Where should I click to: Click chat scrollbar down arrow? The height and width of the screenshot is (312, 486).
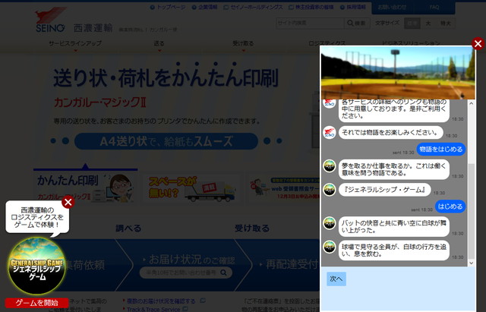coord(471,263)
